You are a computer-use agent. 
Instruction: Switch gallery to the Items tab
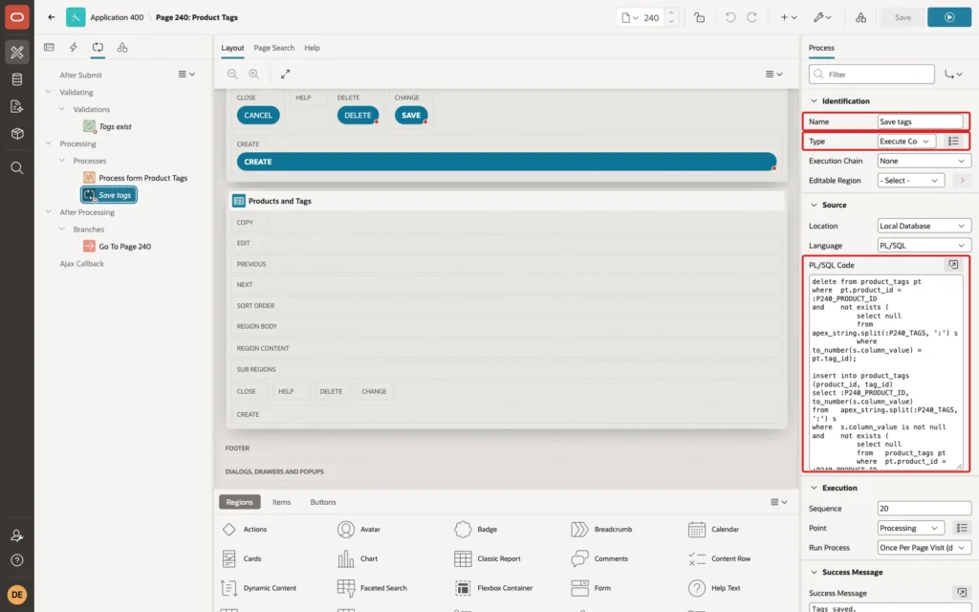pyautogui.click(x=282, y=502)
